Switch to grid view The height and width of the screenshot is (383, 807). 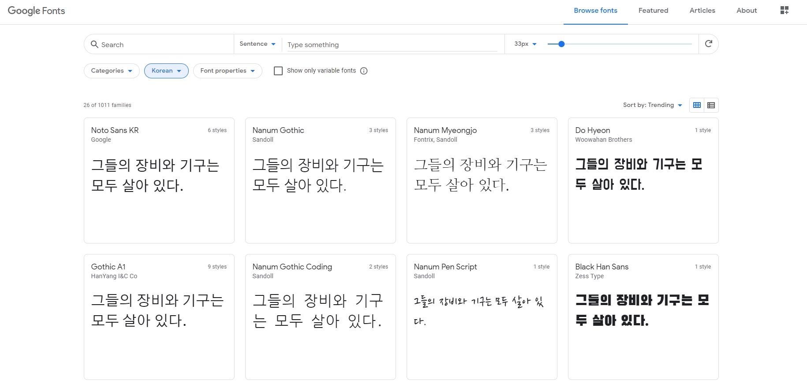(x=697, y=105)
